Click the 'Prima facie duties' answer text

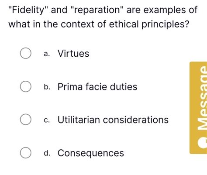pos(97,86)
